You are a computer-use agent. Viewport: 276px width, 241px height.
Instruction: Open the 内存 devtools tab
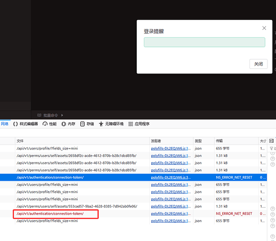pos(68,124)
